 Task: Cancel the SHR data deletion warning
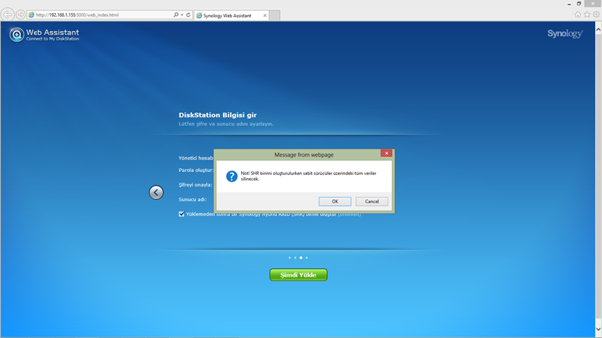click(x=371, y=202)
